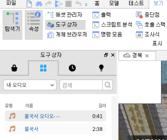Screen dimensions: 167x140
Task: Click the 길이 column header
Action: [x=102, y=106]
